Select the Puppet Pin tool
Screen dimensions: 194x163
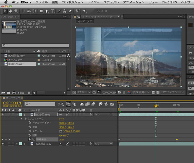coord(85,11)
